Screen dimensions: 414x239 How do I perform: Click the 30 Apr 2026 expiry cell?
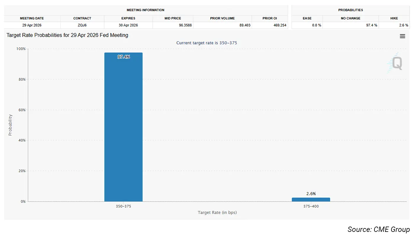tap(128, 25)
